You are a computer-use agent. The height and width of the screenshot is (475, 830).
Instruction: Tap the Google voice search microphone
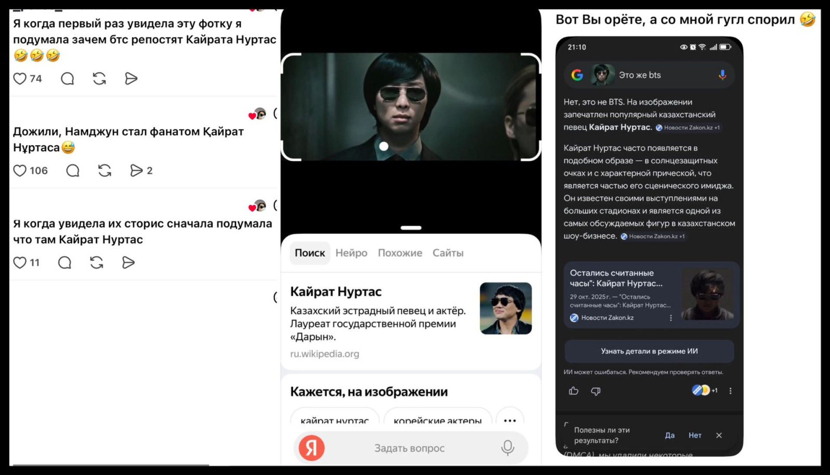click(722, 75)
